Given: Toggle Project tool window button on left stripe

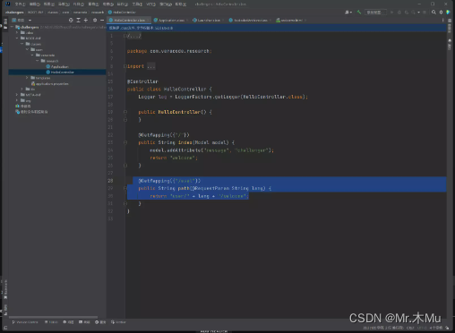Looking at the screenshot, I should tap(5, 23).
